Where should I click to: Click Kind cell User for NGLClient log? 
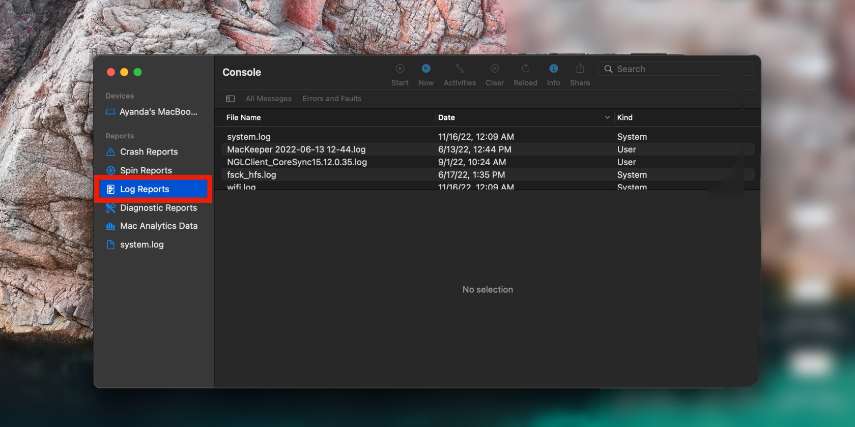click(626, 162)
